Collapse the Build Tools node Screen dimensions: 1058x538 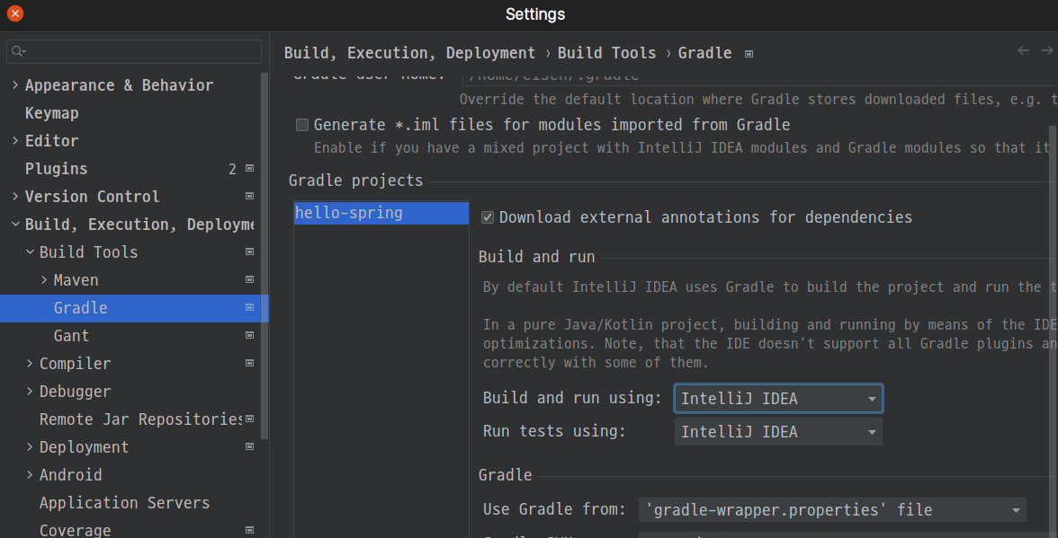30,251
